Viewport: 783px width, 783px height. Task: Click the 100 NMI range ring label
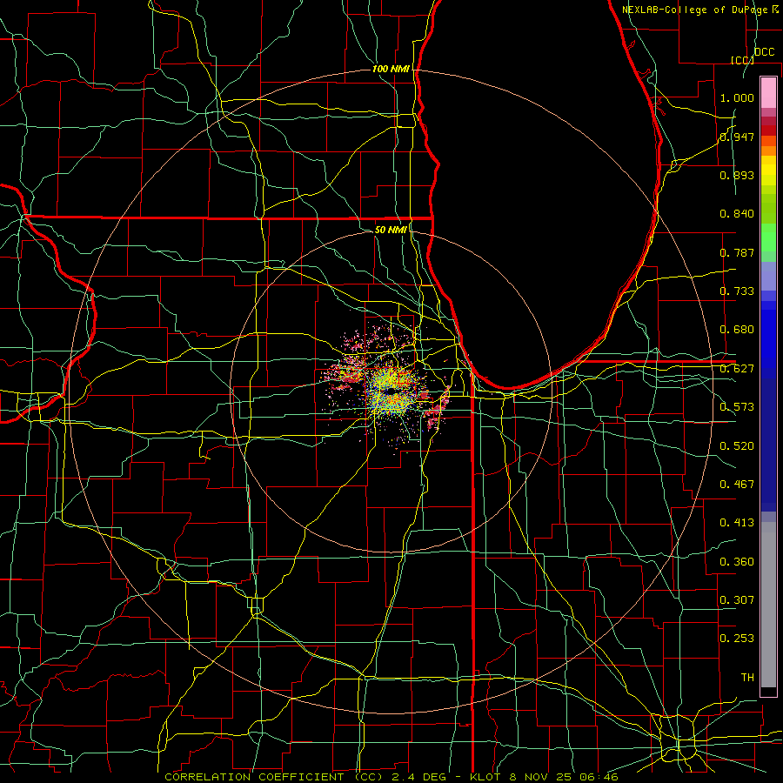click(x=391, y=69)
